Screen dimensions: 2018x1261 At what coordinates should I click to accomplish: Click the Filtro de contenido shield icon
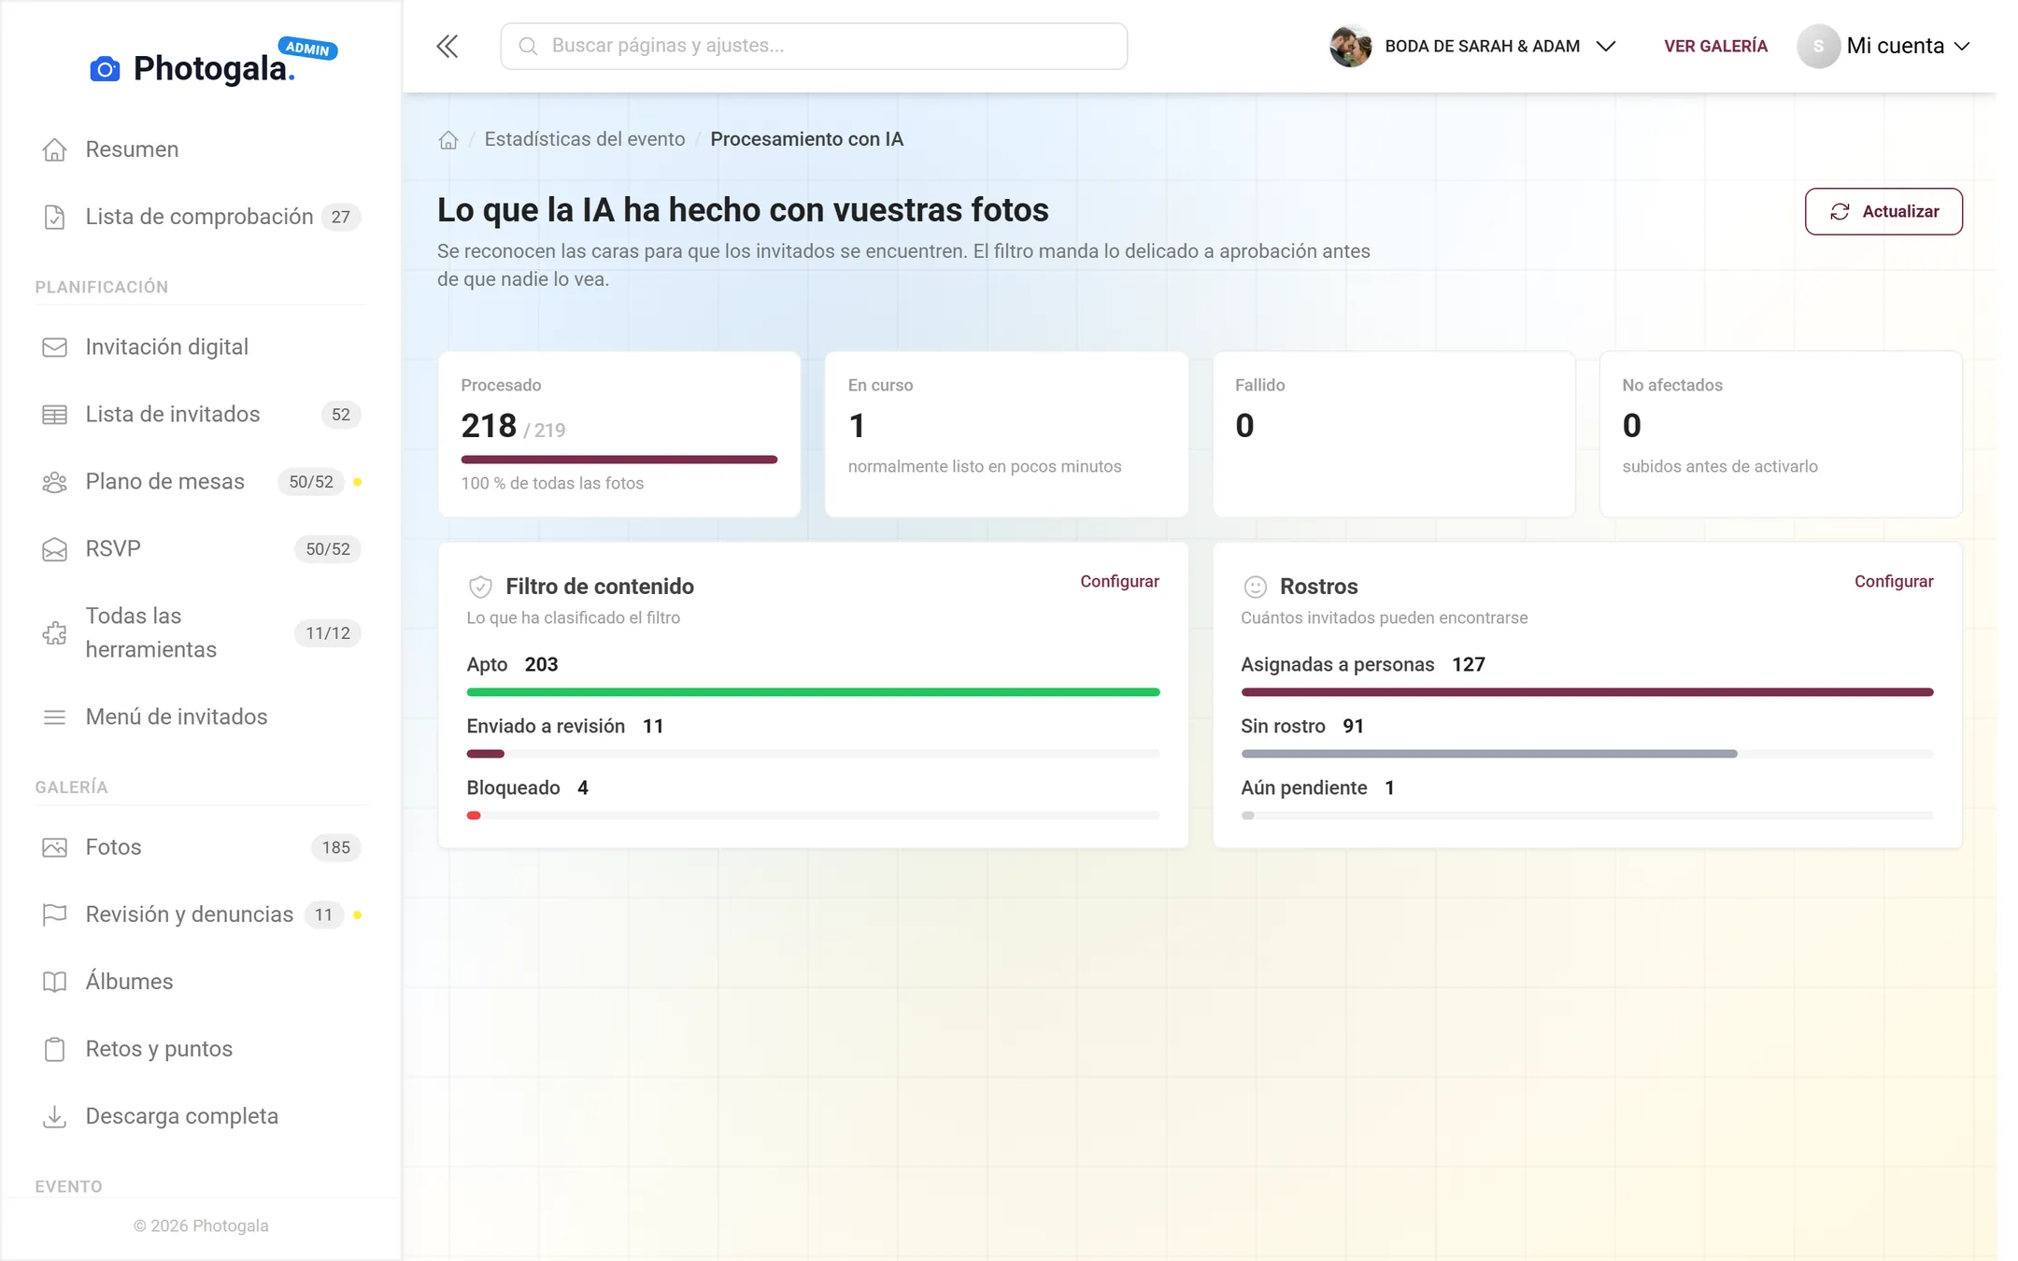click(x=480, y=587)
